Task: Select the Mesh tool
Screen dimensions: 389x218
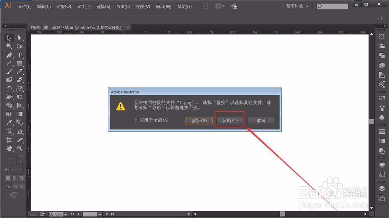Action: [9, 114]
